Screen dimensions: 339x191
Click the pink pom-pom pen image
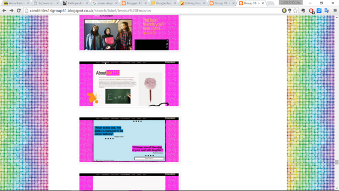(x=150, y=89)
